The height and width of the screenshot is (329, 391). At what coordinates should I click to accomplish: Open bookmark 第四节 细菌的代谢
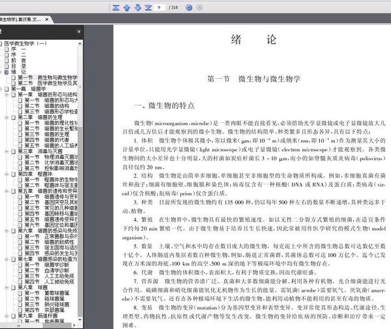[47, 140]
